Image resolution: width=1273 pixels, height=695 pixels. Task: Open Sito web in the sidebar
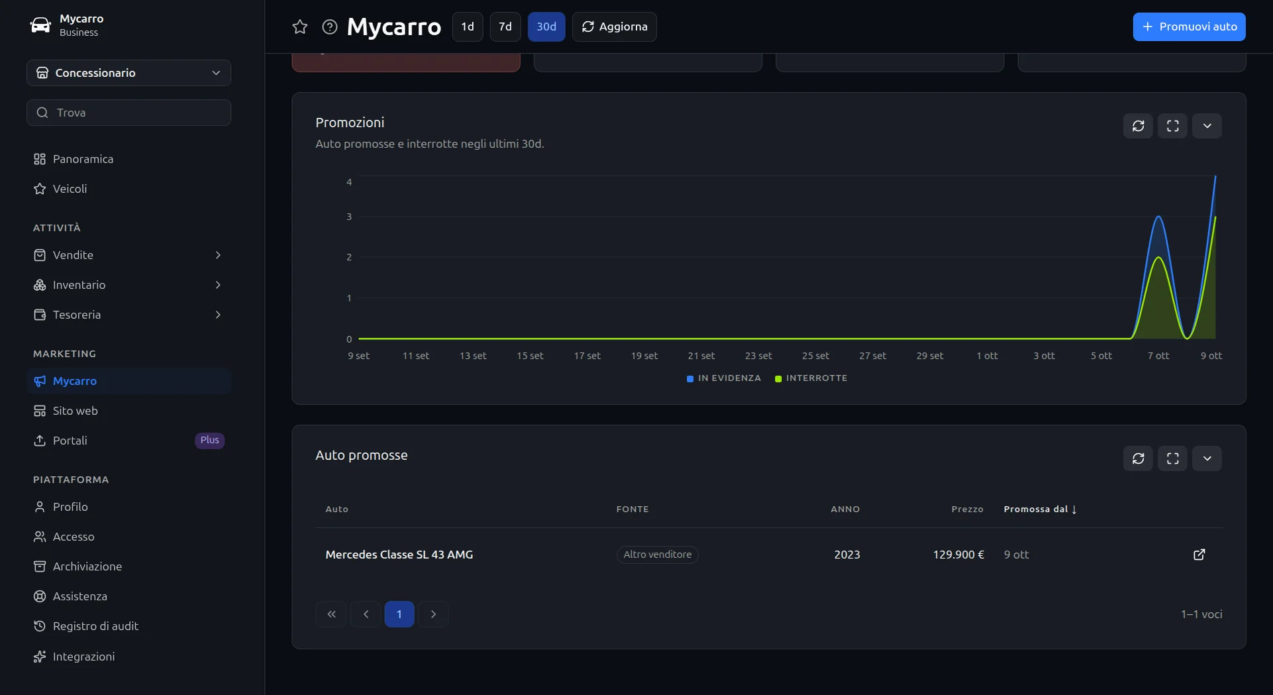point(128,411)
